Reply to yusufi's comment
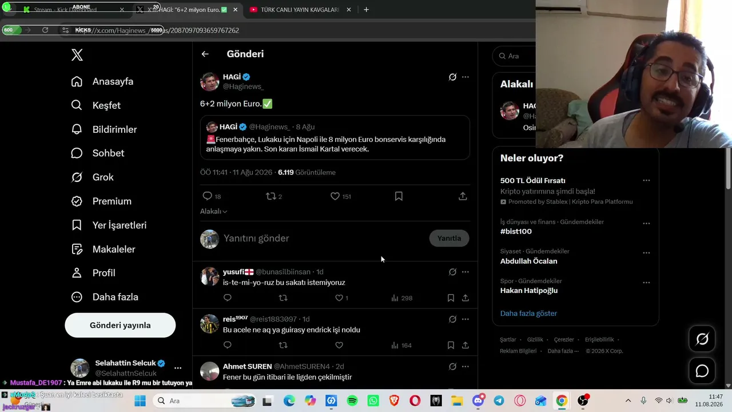The height and width of the screenshot is (412, 732). (x=227, y=298)
